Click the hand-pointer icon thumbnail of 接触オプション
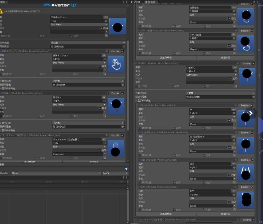This screenshot has width=263, height=224. pos(116,64)
